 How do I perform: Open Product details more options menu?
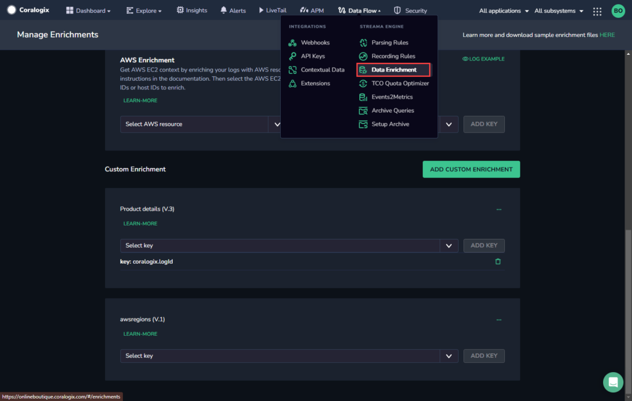click(x=499, y=209)
